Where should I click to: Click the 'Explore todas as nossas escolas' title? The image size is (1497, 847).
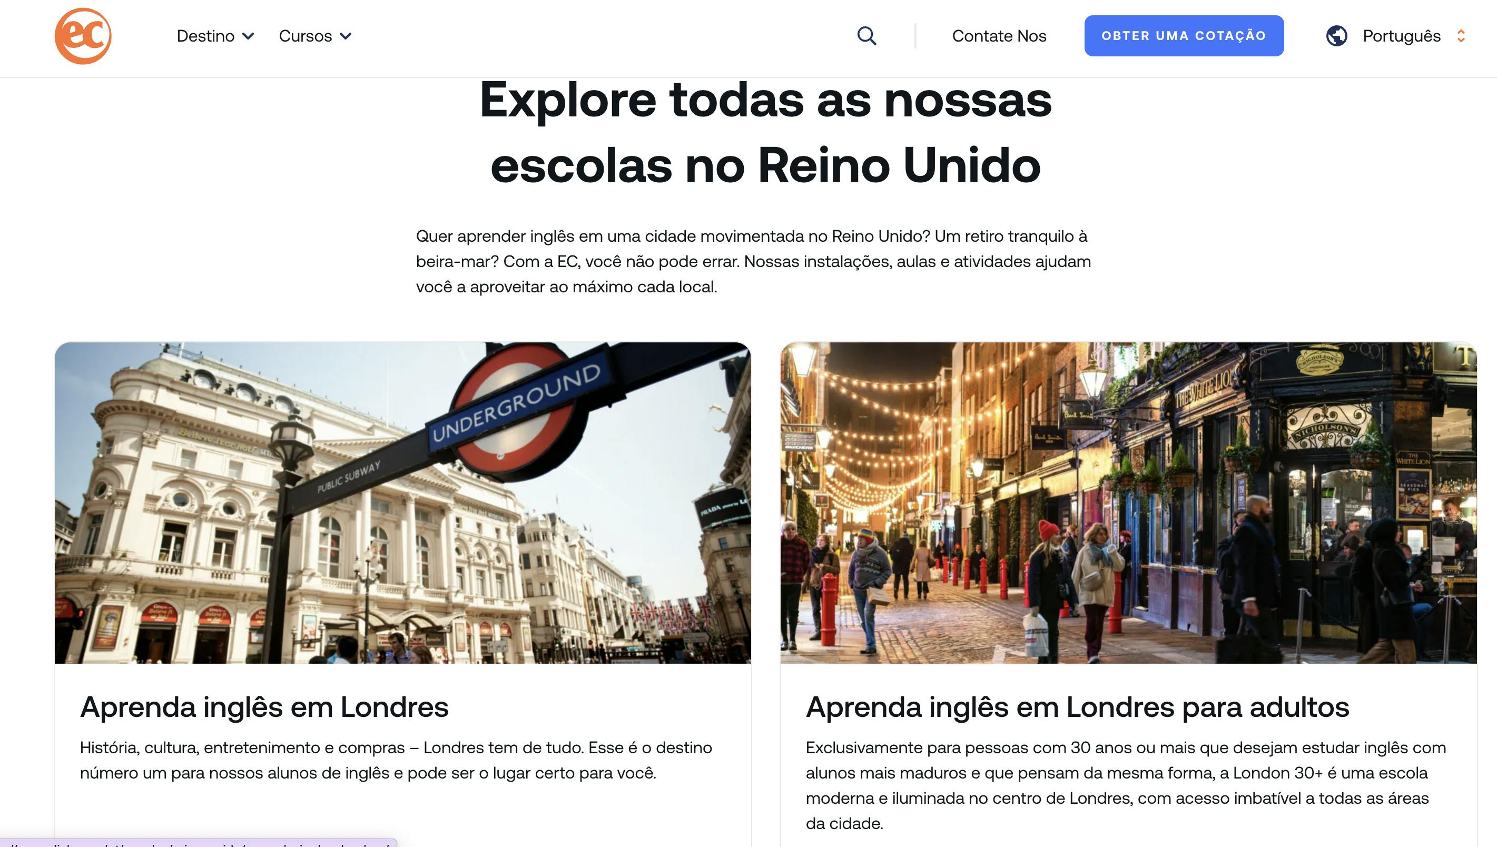pyautogui.click(x=765, y=133)
